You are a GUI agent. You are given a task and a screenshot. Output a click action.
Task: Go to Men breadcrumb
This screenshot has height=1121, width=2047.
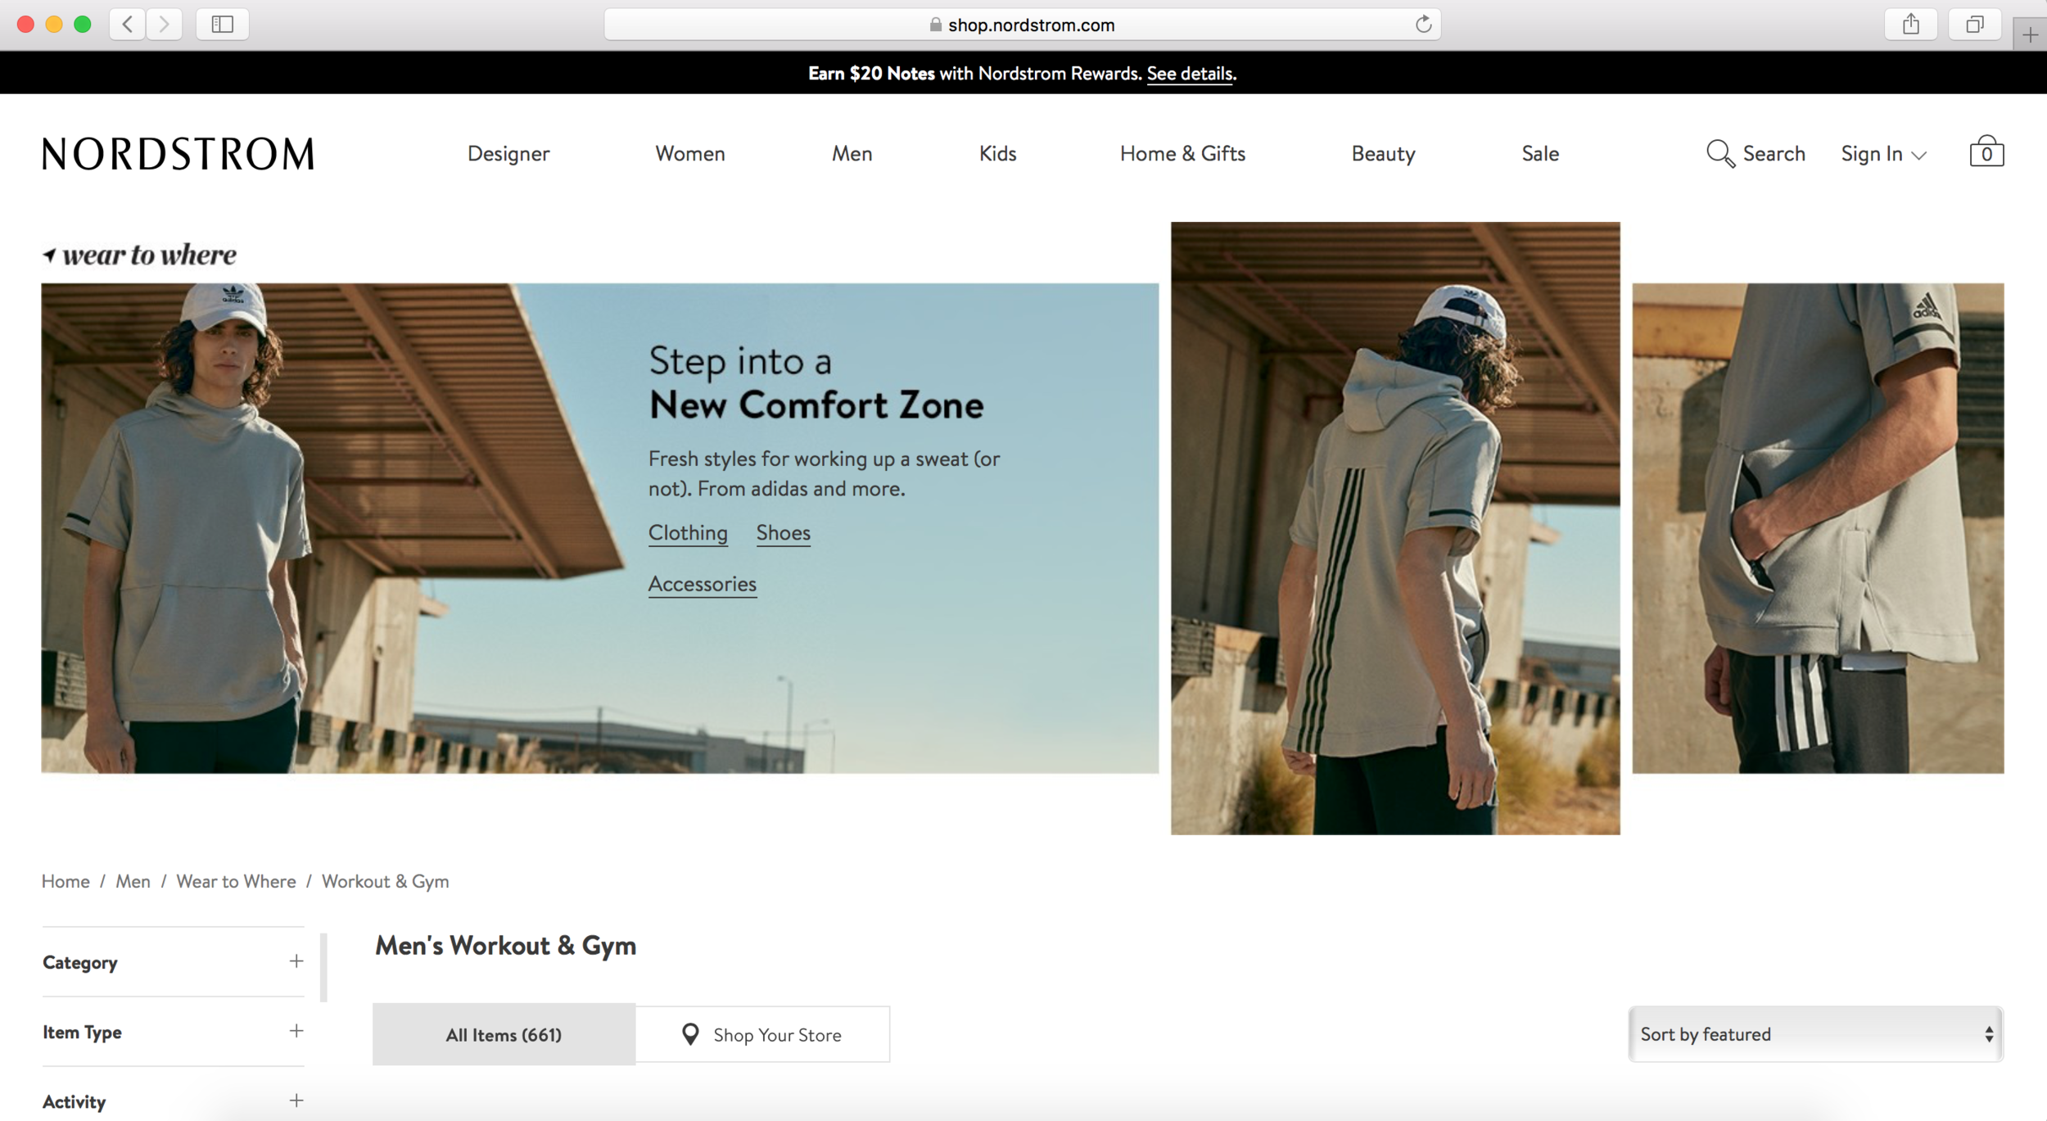133,881
